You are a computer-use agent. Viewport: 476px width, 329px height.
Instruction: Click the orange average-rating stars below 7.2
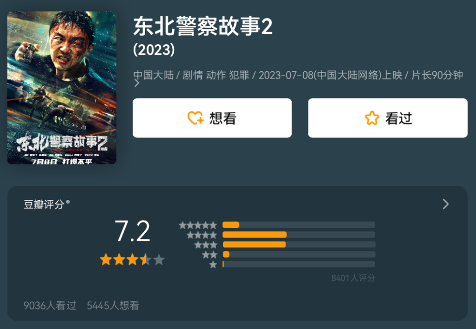(132, 260)
